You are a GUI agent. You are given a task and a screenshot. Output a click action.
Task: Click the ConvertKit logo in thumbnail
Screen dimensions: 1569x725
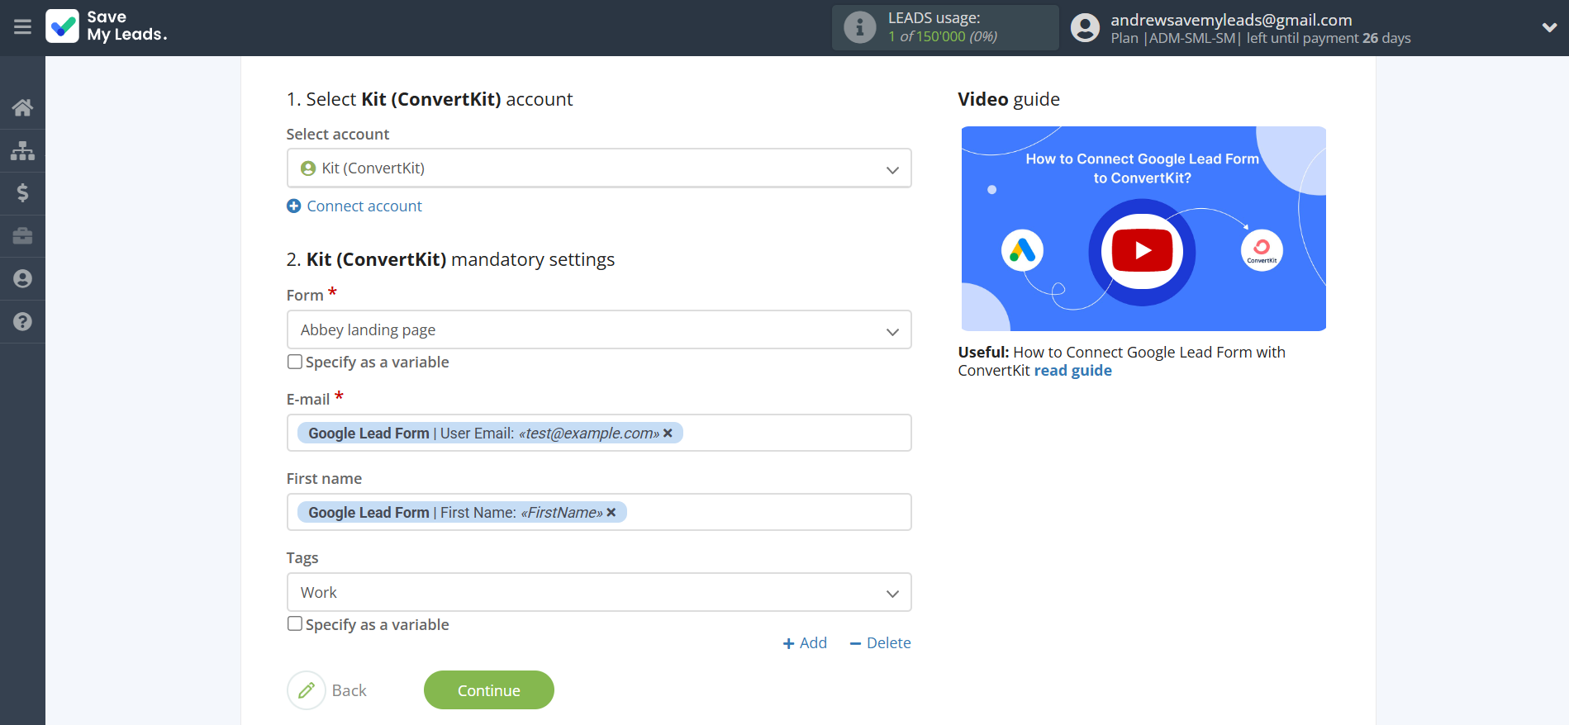[x=1262, y=250]
